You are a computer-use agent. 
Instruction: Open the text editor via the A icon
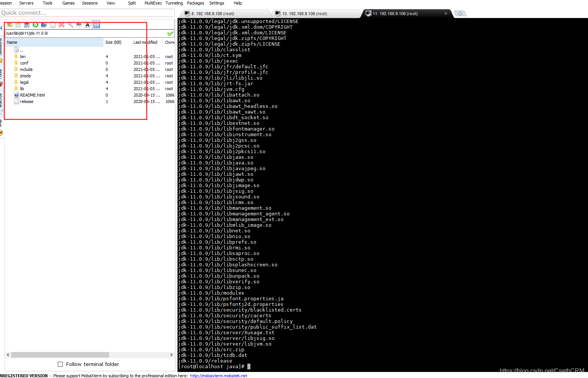pyautogui.click(x=88, y=25)
